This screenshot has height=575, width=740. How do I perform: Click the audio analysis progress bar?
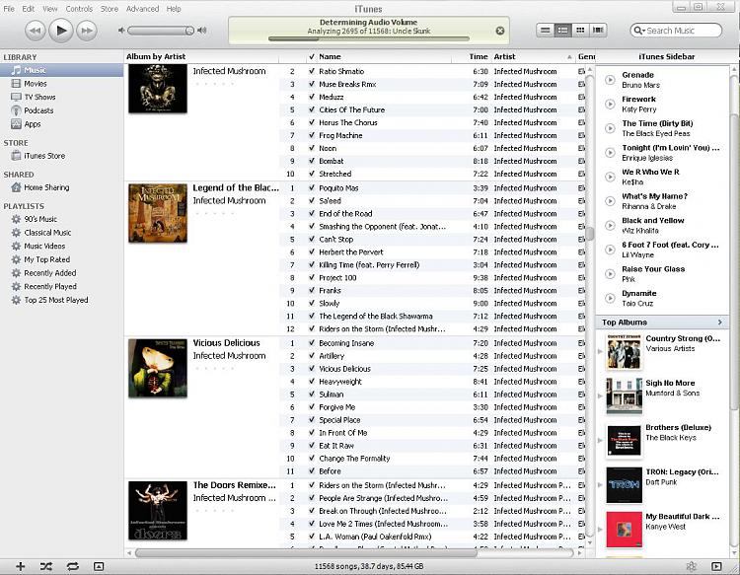tap(369, 38)
